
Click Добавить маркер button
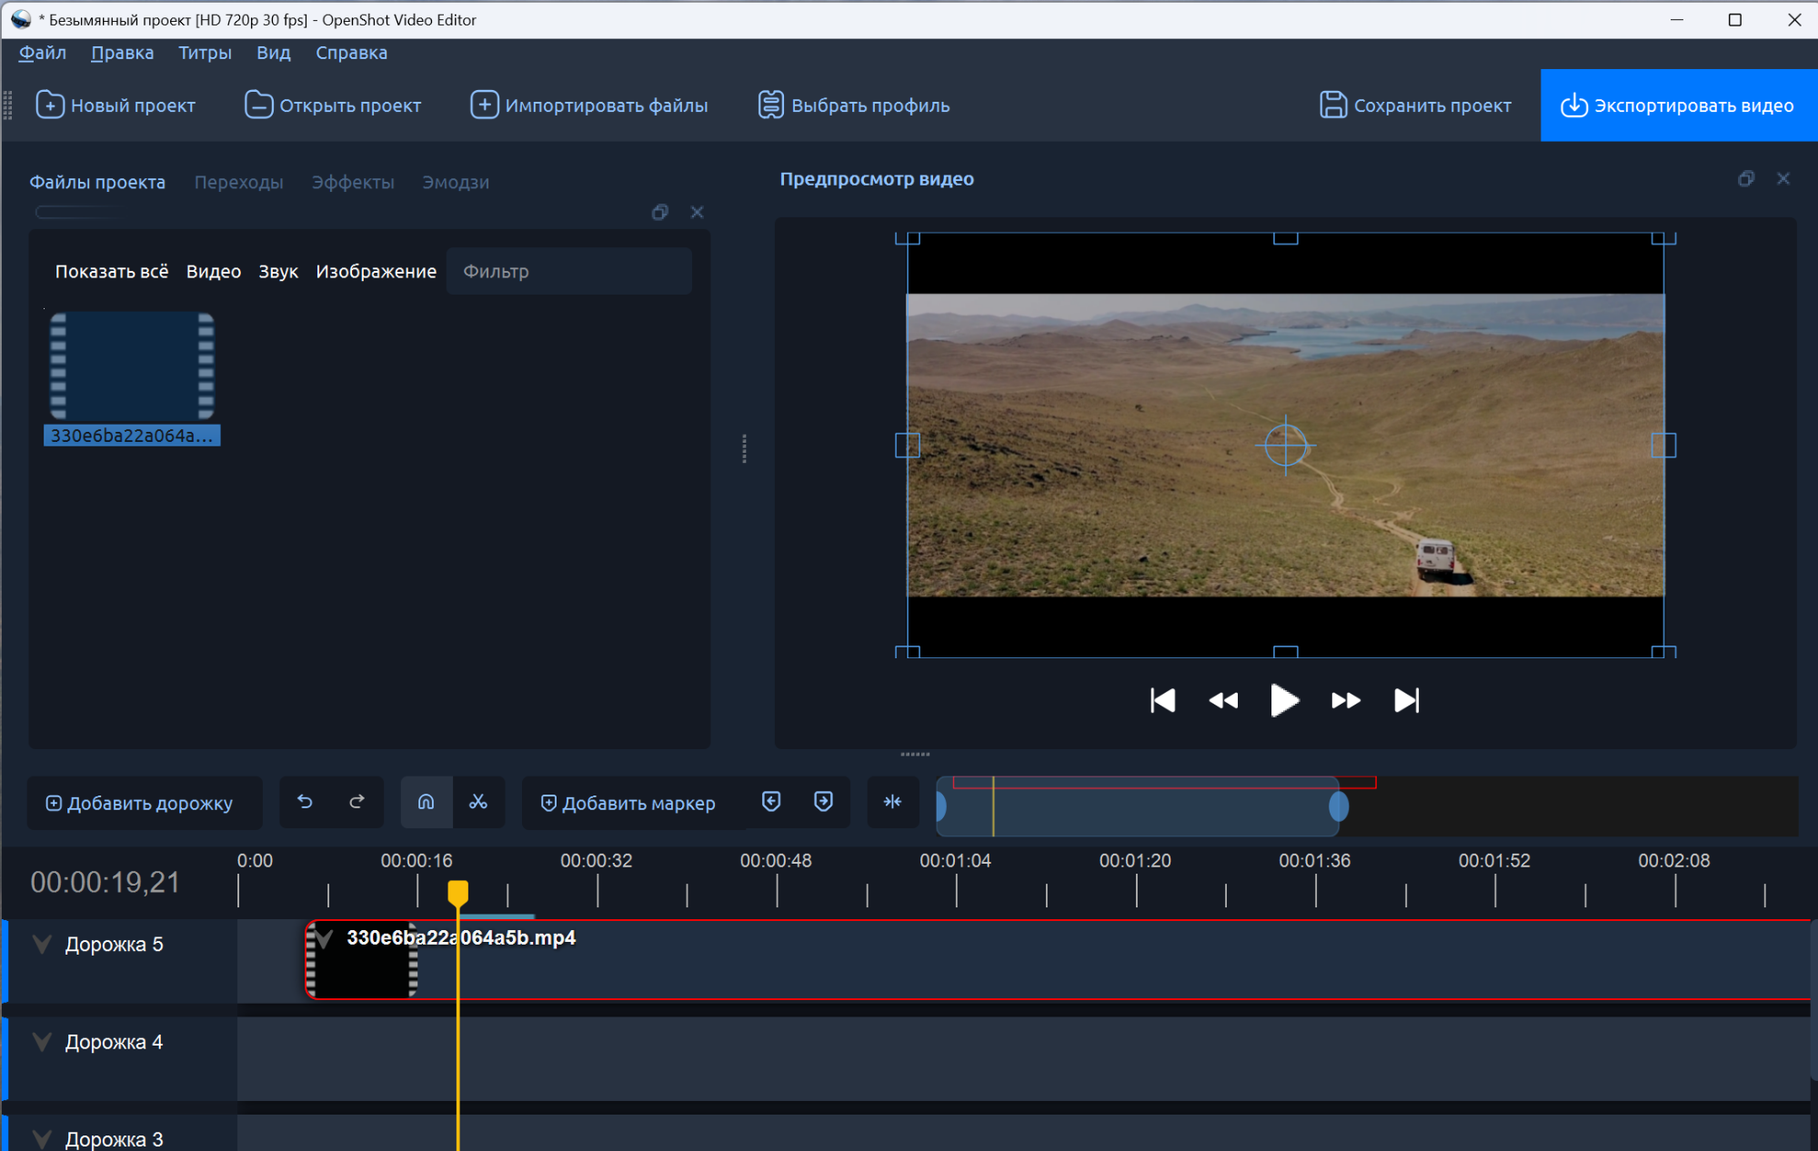634,803
